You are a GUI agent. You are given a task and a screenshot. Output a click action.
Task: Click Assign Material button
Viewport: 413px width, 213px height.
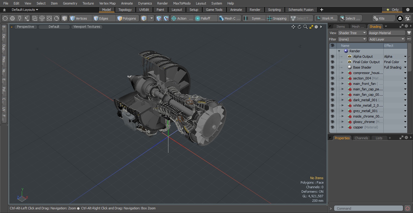[387, 33]
